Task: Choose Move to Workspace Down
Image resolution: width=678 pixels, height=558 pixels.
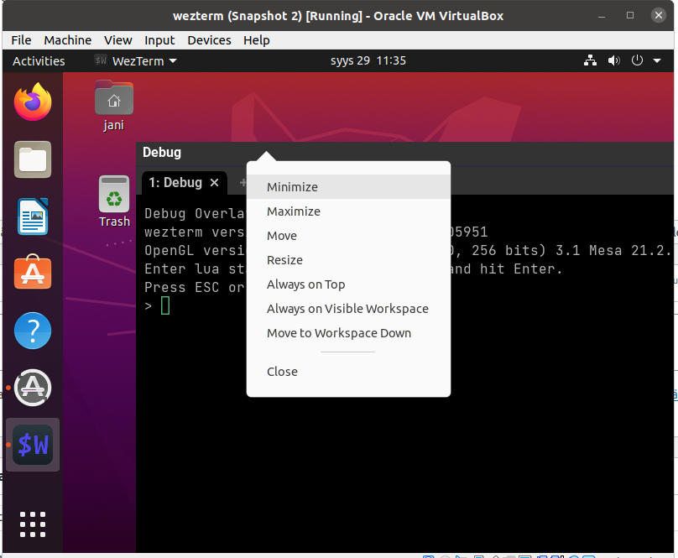Action: coord(339,333)
